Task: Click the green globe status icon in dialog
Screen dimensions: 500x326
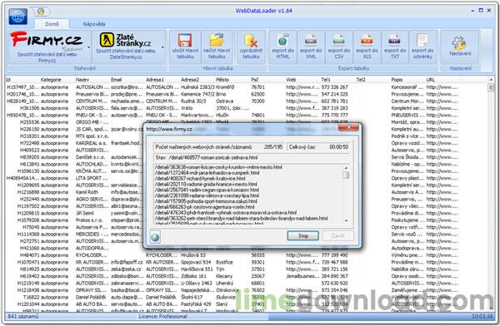Action: (x=155, y=237)
